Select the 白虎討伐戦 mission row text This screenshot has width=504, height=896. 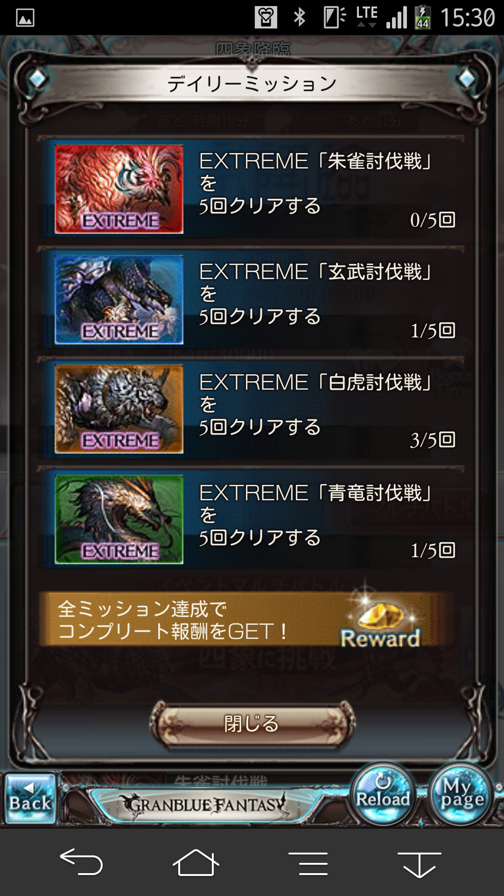(316, 405)
